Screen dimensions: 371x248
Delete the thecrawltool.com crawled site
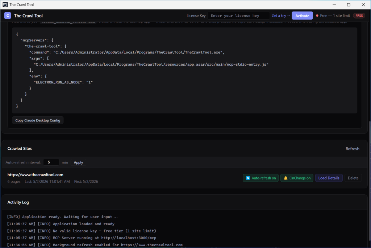353,178
